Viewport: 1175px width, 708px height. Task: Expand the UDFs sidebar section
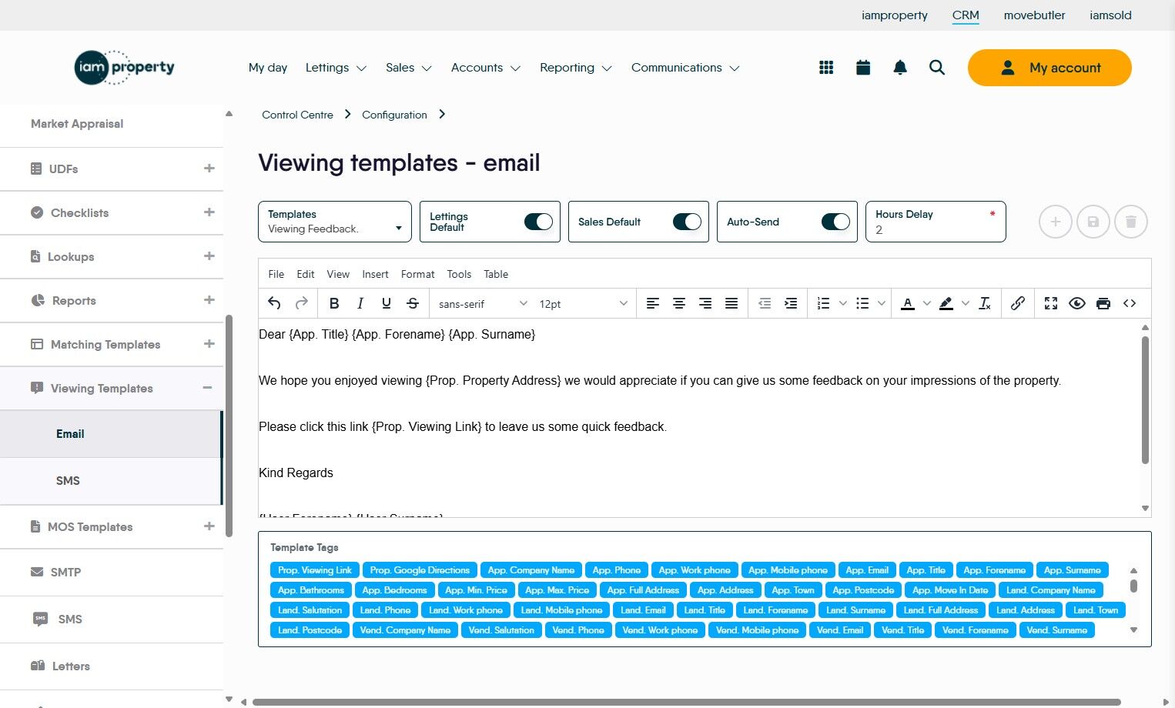[x=209, y=168]
